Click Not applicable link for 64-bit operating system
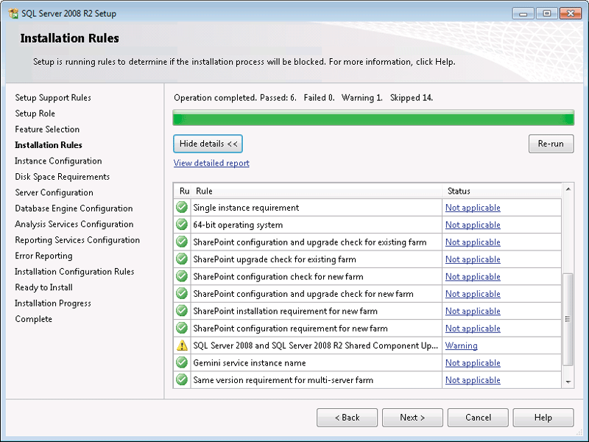The width and height of the screenshot is (589, 442). pos(473,225)
